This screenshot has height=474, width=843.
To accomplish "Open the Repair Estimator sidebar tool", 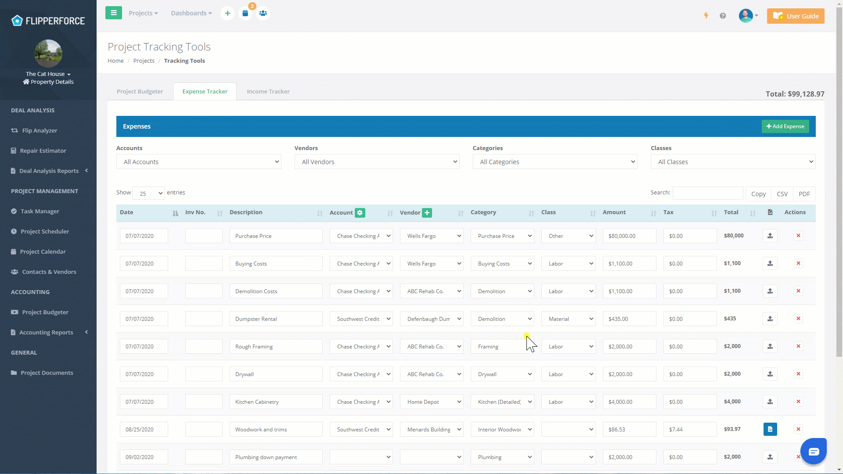I will [43, 151].
